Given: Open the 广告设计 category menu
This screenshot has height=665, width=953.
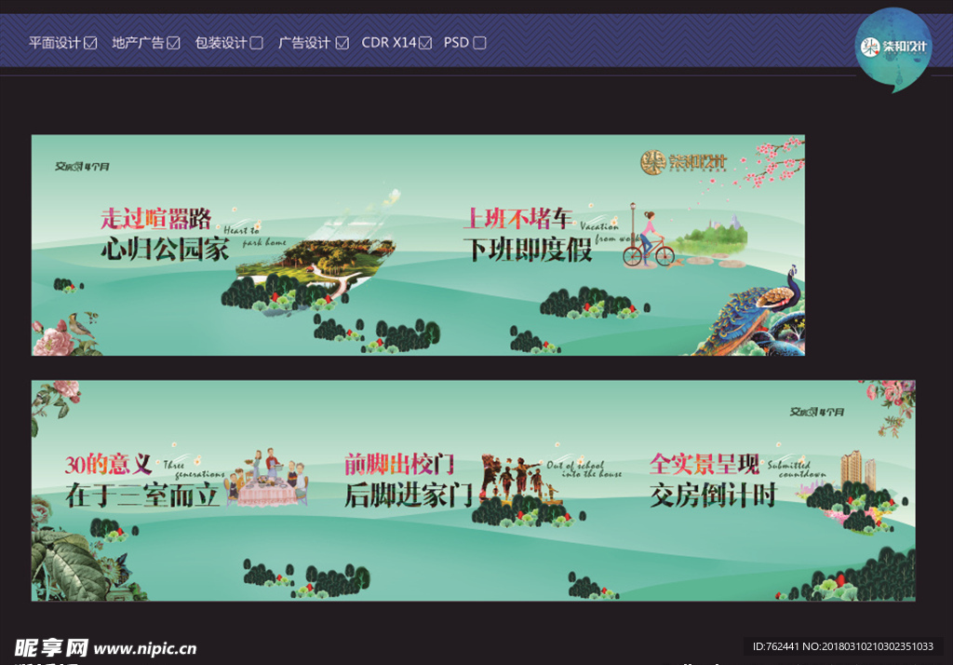Looking at the screenshot, I should (x=302, y=41).
